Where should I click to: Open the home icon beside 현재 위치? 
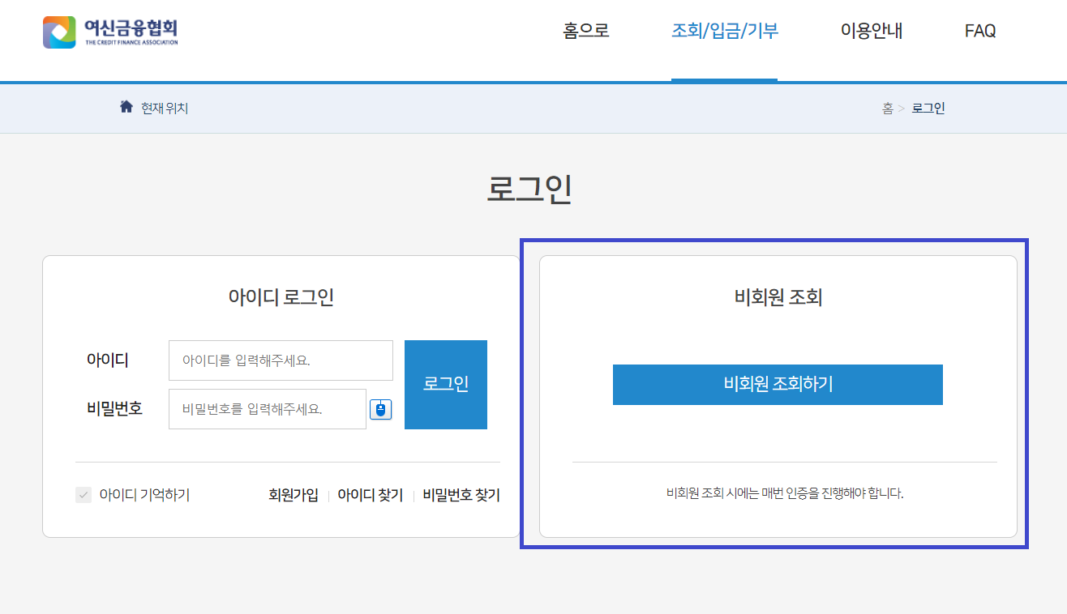(x=126, y=107)
